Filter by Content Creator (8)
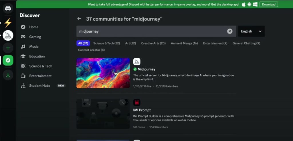Screen dimensions: 293x141 click(x=91, y=50)
